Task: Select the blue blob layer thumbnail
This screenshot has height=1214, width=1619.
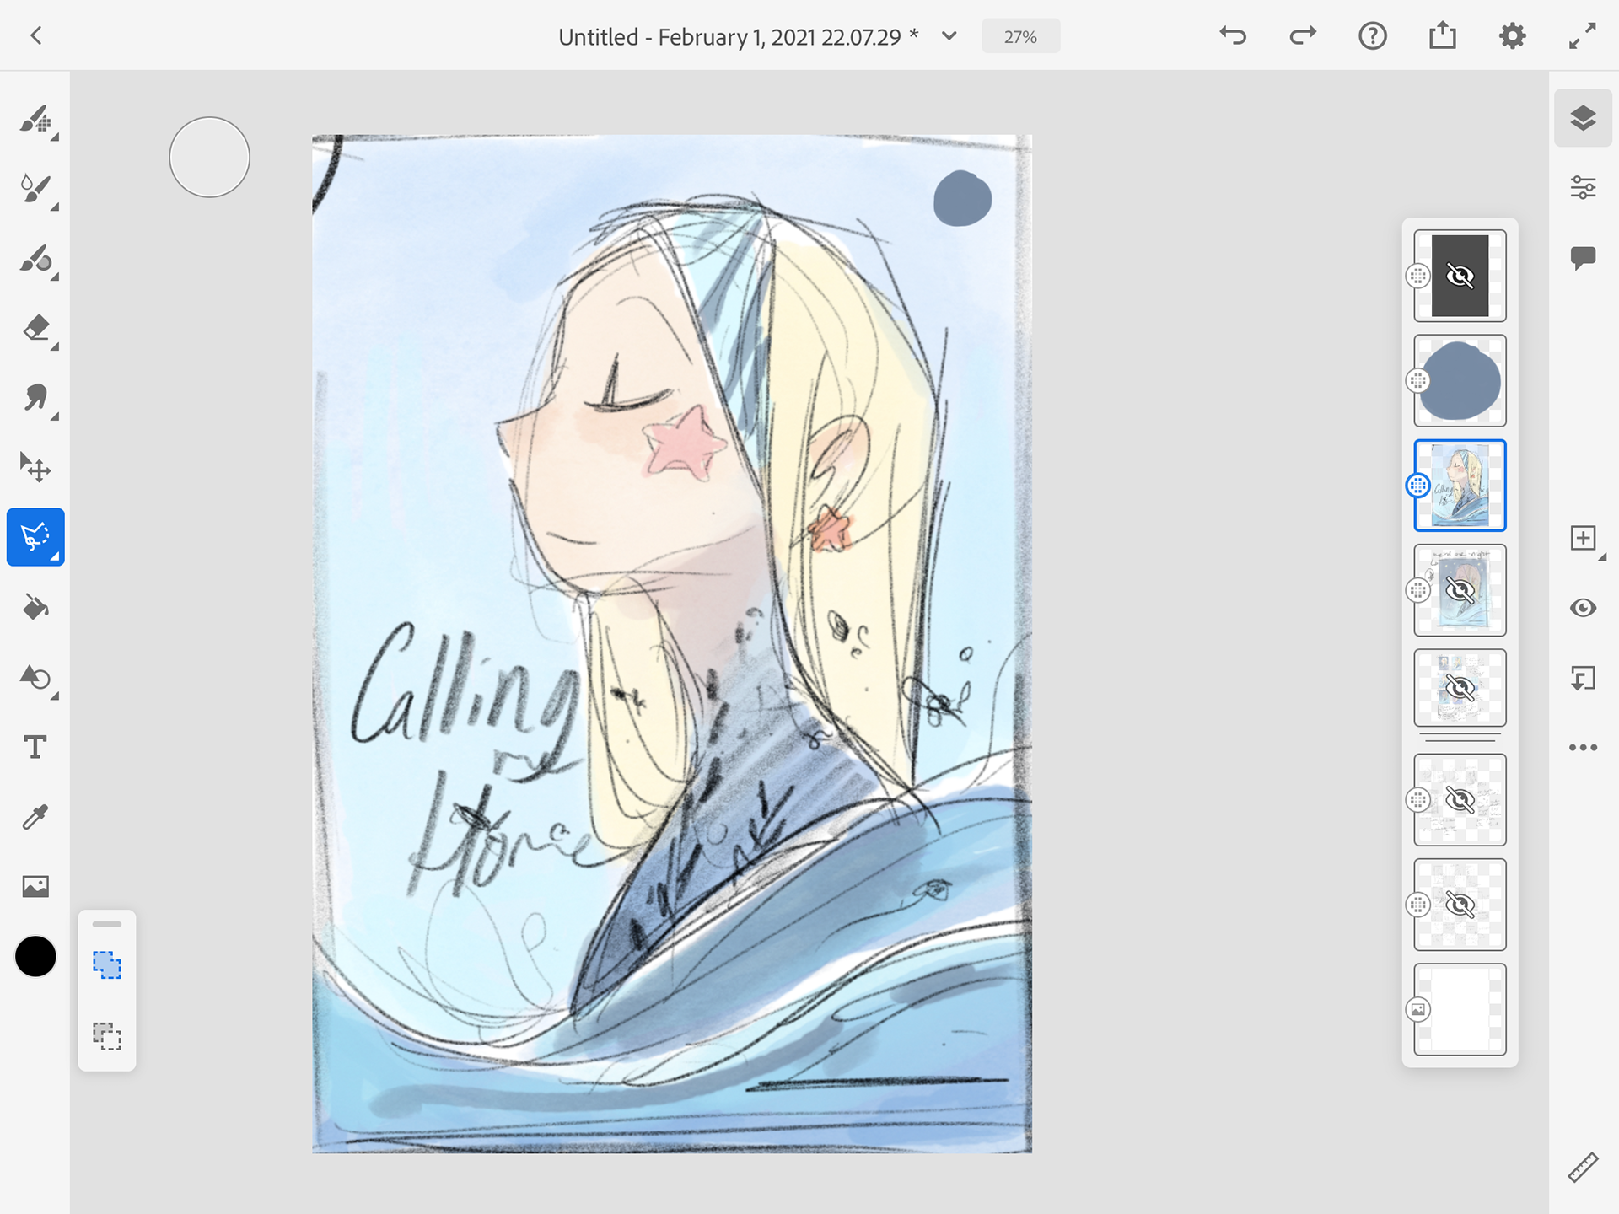Action: click(x=1460, y=381)
